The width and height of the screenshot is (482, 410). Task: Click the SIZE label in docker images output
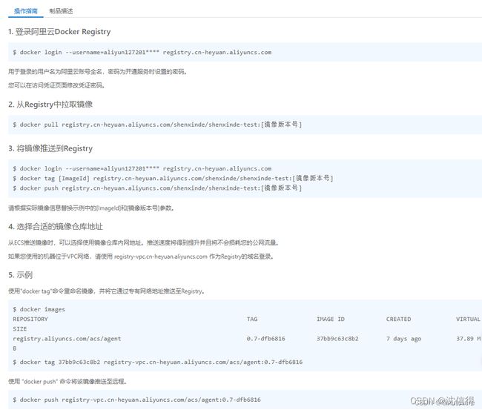[x=20, y=329]
